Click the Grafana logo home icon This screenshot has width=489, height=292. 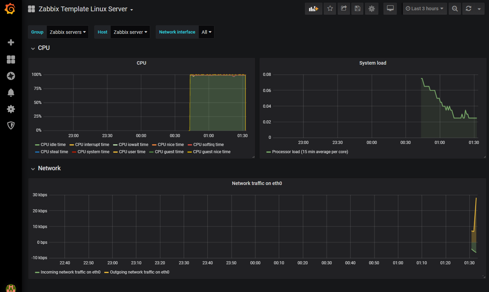click(10, 9)
